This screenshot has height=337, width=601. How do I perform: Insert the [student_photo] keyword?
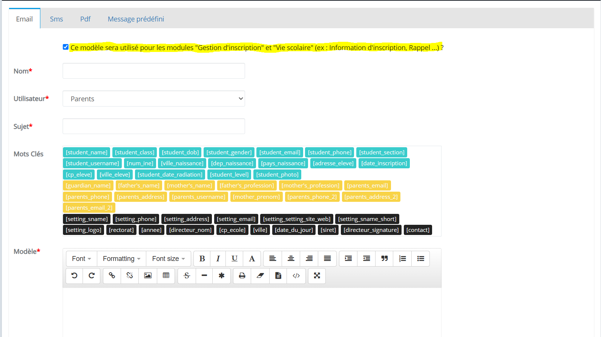pos(278,175)
